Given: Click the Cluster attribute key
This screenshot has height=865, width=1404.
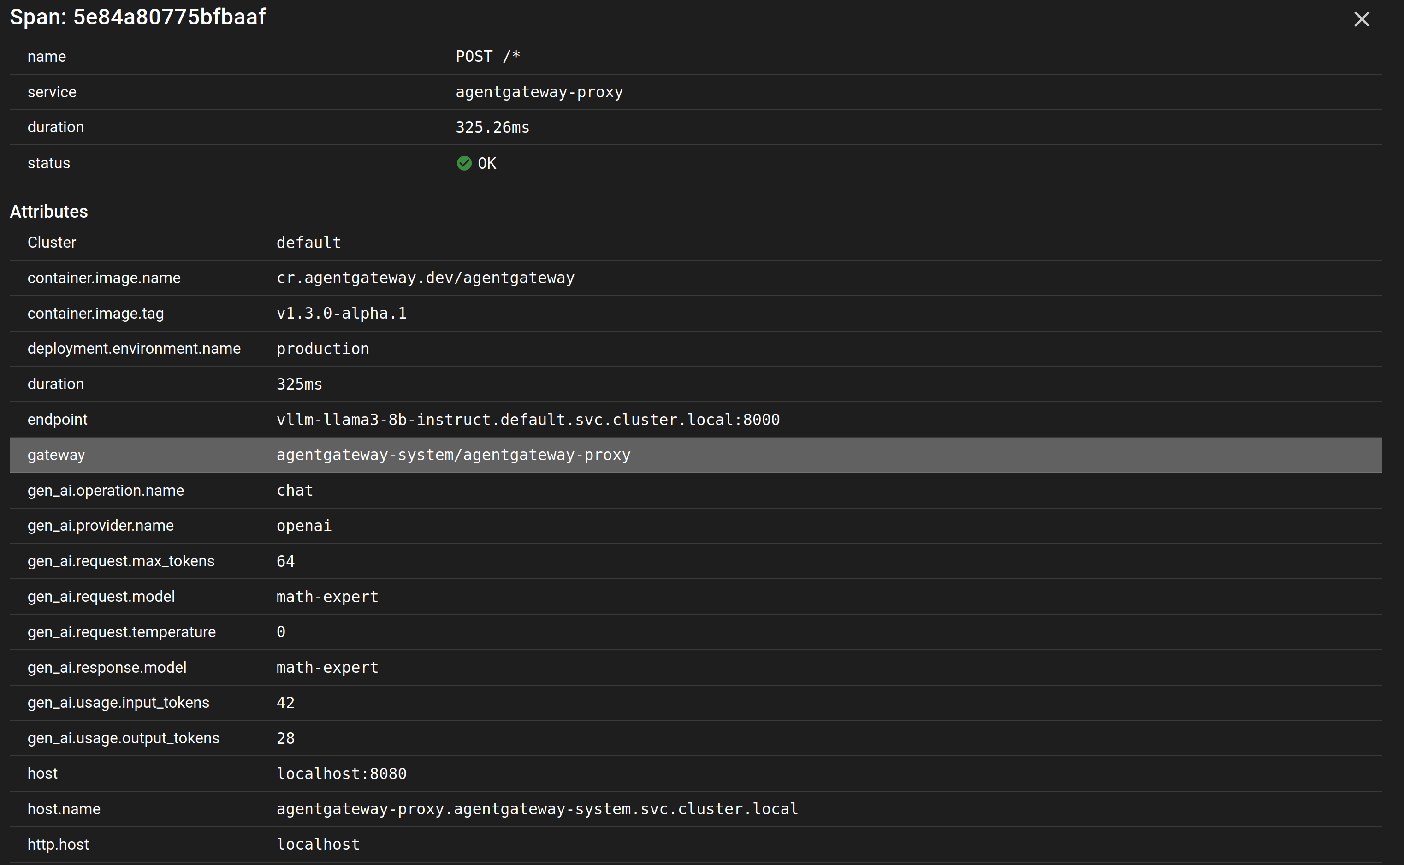Looking at the screenshot, I should coord(52,243).
